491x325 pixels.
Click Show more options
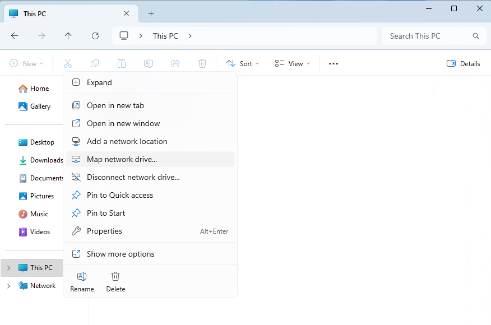click(121, 254)
